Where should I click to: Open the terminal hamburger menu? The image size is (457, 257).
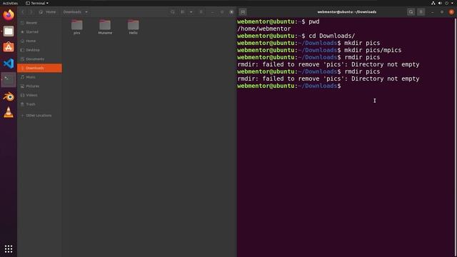coord(421,12)
